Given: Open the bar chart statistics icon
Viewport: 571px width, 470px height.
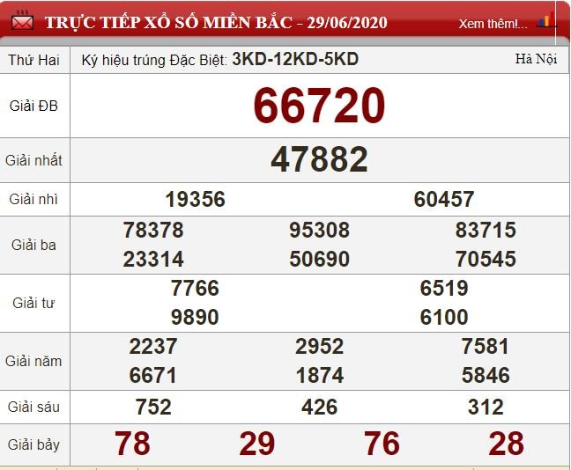Looking at the screenshot, I should click(546, 20).
